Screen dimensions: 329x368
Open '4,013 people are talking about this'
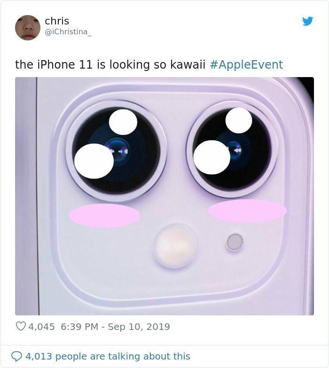[108, 356]
